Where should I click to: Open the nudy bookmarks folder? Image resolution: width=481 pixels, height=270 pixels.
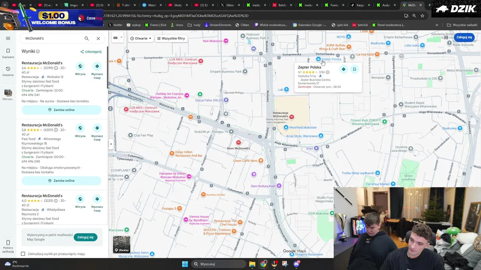(x=194, y=25)
